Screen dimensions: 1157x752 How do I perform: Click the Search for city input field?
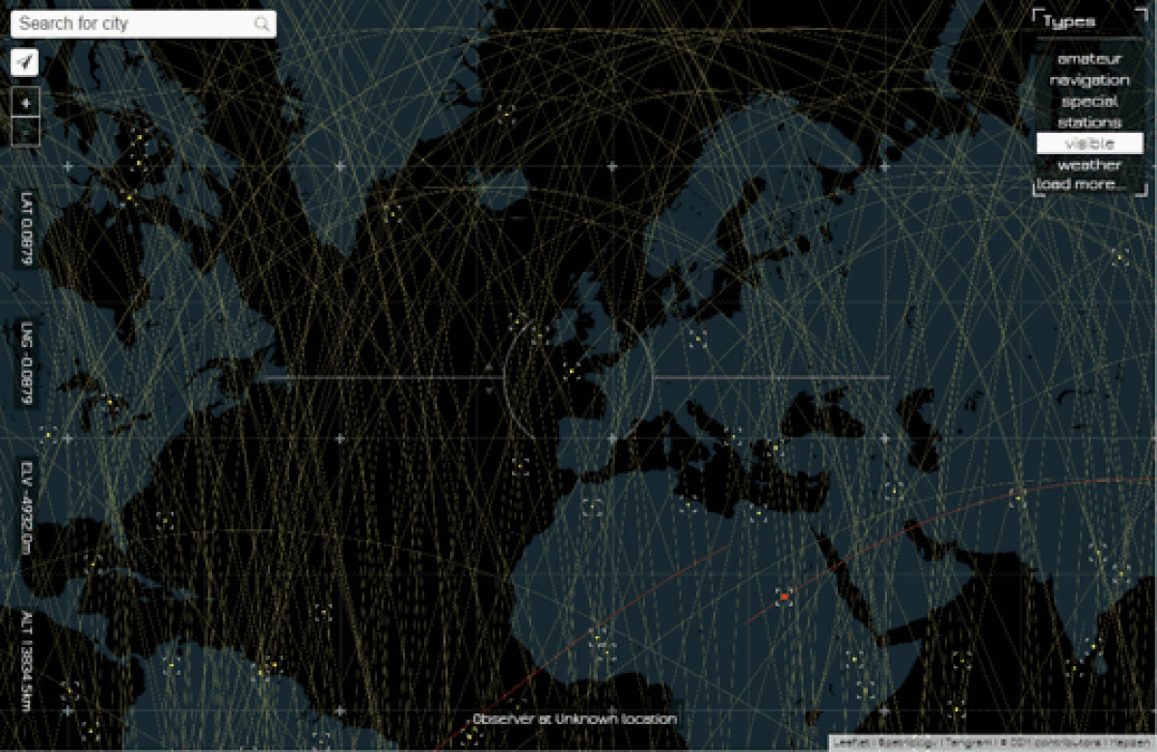tap(135, 22)
